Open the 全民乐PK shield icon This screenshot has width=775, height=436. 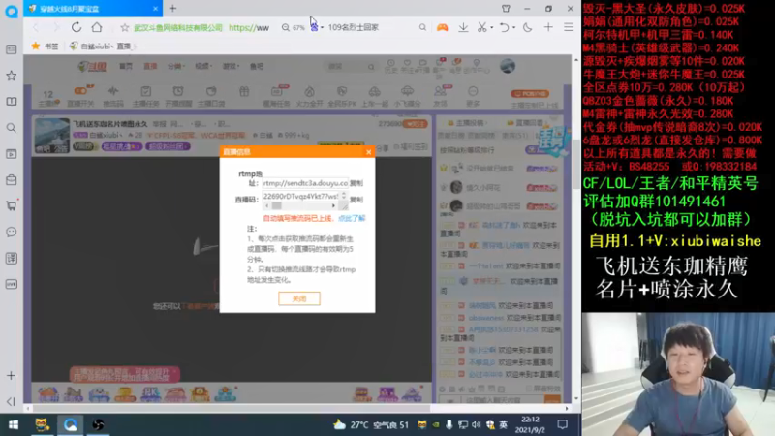pyautogui.click(x=342, y=96)
